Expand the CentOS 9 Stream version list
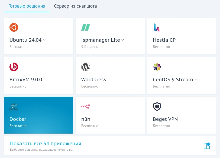The width and height of the screenshot is (220, 158). click(x=196, y=80)
